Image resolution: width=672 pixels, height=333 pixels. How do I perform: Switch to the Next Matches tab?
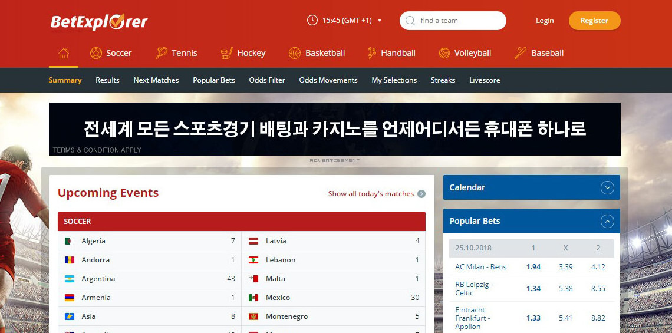[156, 80]
